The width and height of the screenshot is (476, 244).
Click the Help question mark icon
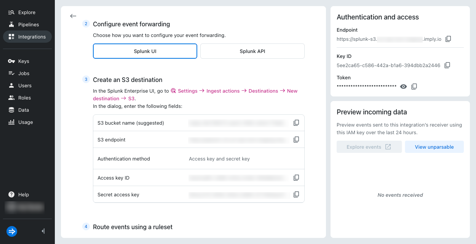pos(11,194)
